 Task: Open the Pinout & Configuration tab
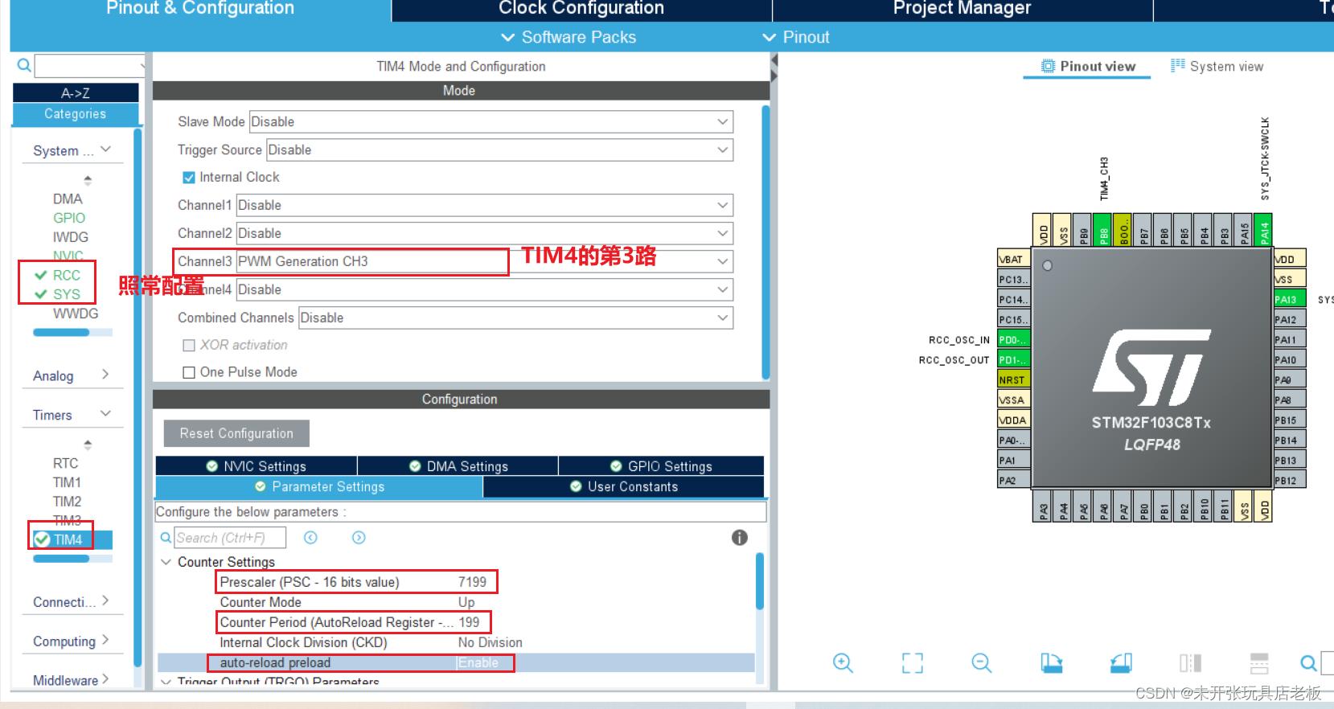pos(200,9)
